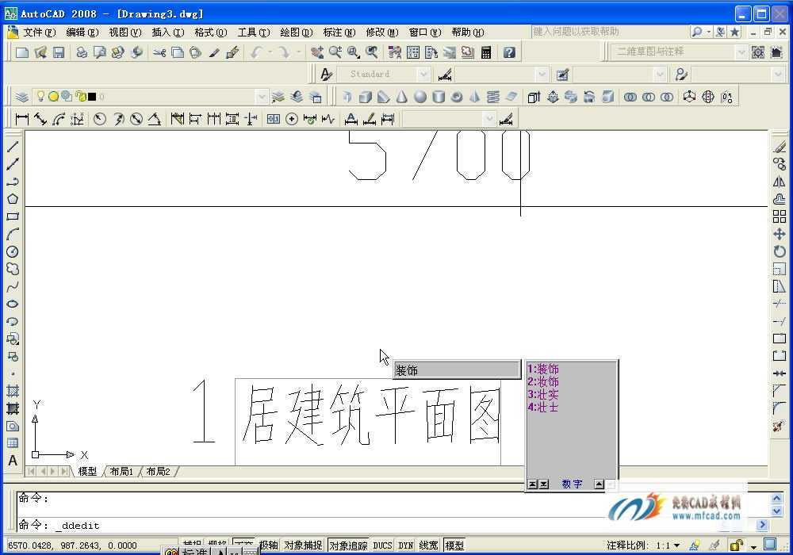
Task: Select the Ellipse drawing tool
Action: 13,304
